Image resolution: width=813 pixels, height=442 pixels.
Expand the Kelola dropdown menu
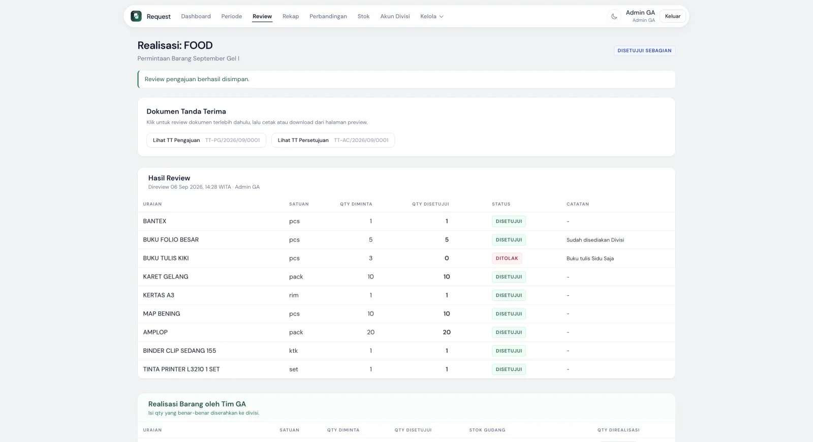click(432, 16)
